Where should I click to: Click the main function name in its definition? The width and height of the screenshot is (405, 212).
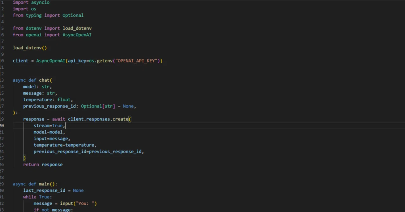[44, 184]
